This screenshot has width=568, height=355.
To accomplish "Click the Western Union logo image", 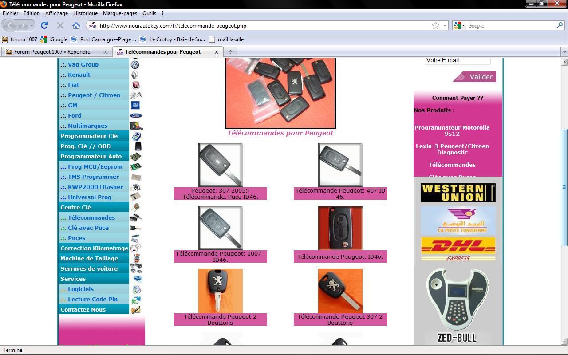I will [458, 193].
